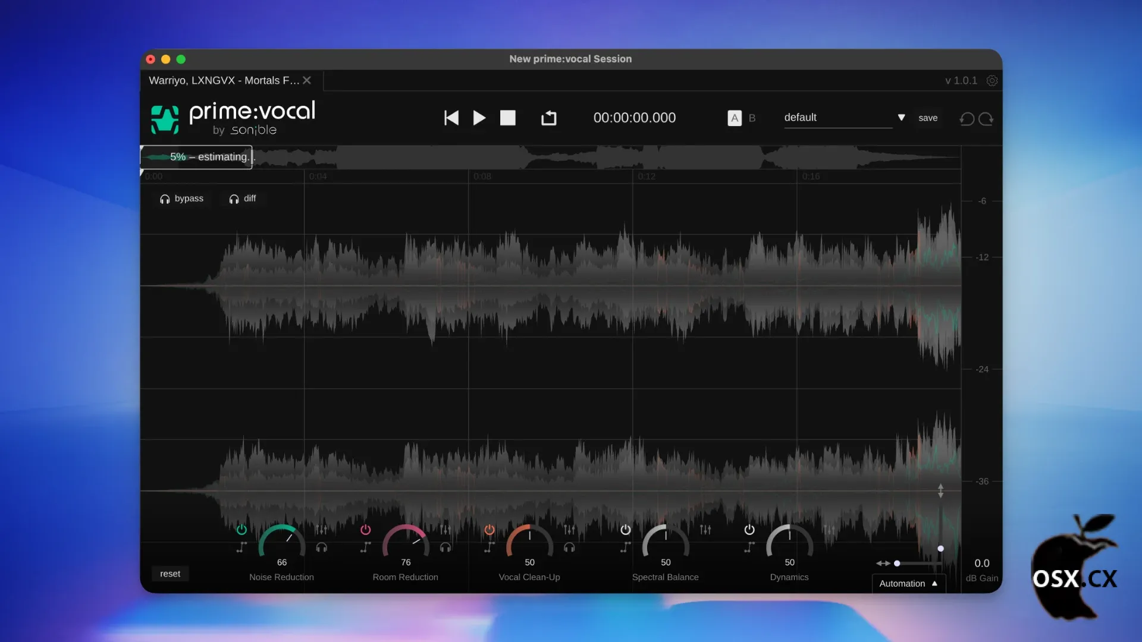Click the horizontal zoom arrows icon
The image size is (1142, 642).
(883, 563)
